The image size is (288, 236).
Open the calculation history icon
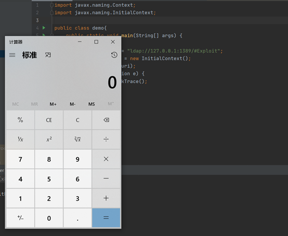coord(114,55)
